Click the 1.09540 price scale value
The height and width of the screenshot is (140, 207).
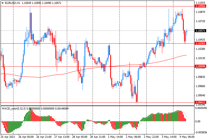click(x=201, y=95)
